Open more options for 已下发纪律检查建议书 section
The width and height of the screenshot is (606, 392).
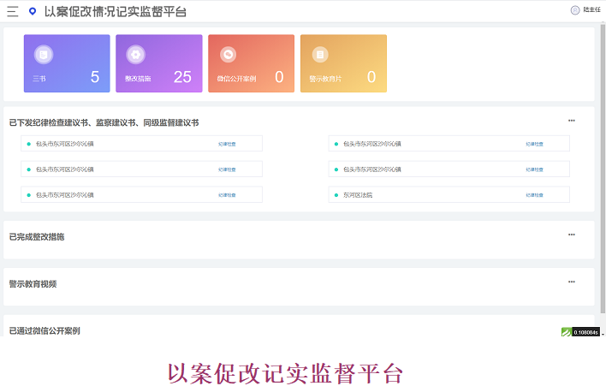click(x=572, y=121)
